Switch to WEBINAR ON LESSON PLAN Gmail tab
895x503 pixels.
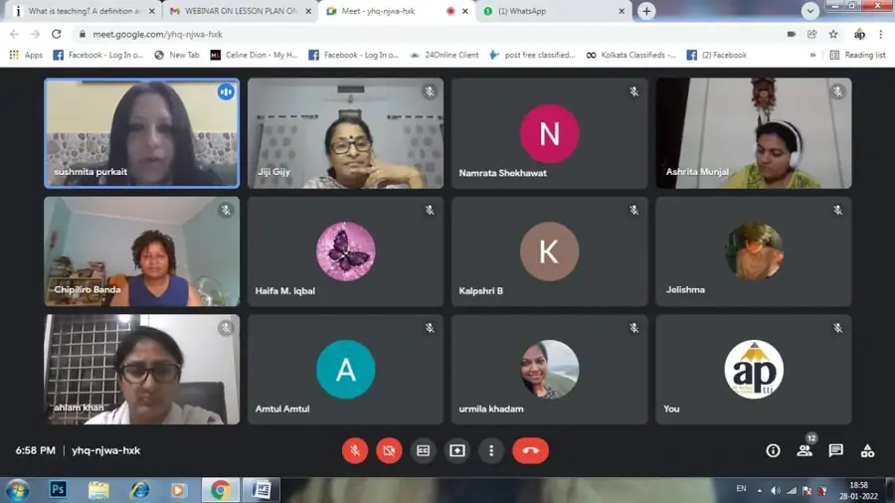(240, 11)
